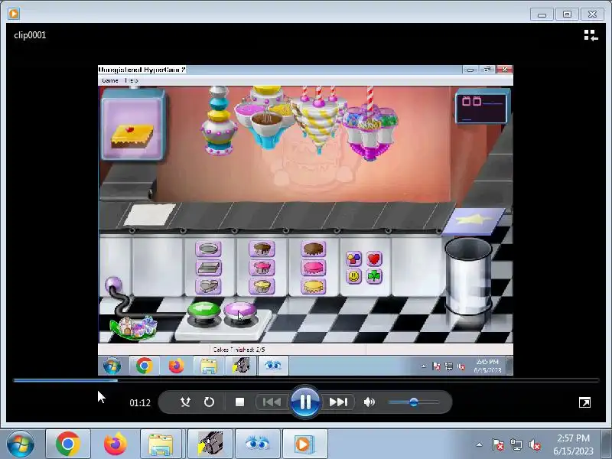Screen dimensions: 612x459
Task: Click the Media Player title bar icon
Action: click(x=14, y=14)
